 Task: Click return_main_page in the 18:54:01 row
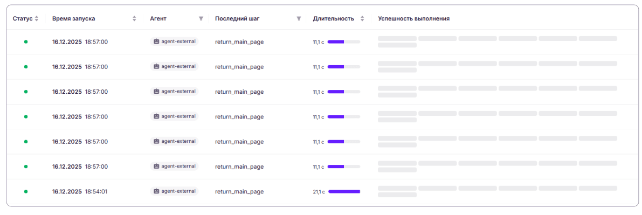(x=239, y=191)
